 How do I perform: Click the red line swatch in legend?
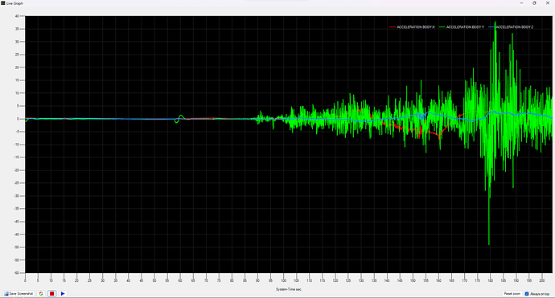coord(393,27)
